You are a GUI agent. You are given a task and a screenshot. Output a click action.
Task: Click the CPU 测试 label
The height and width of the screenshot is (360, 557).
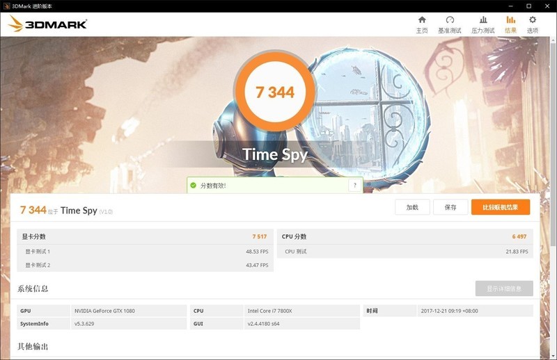pos(295,252)
